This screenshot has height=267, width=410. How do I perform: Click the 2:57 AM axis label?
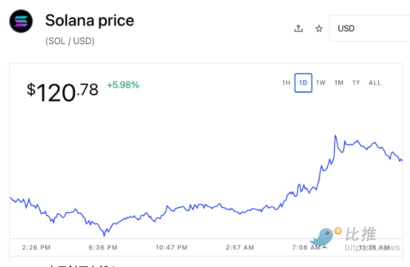click(239, 247)
